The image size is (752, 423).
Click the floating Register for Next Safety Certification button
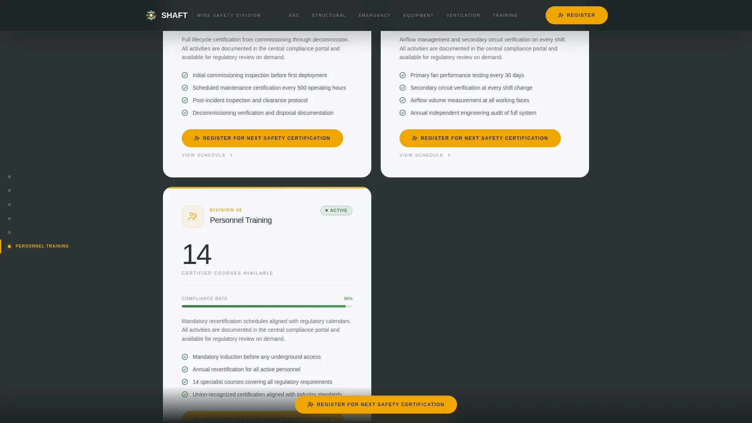click(x=376, y=405)
